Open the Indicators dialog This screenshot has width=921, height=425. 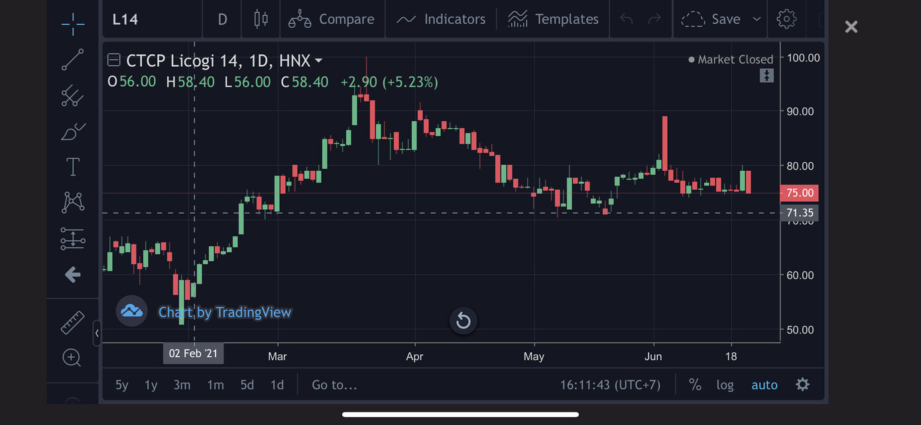point(441,19)
